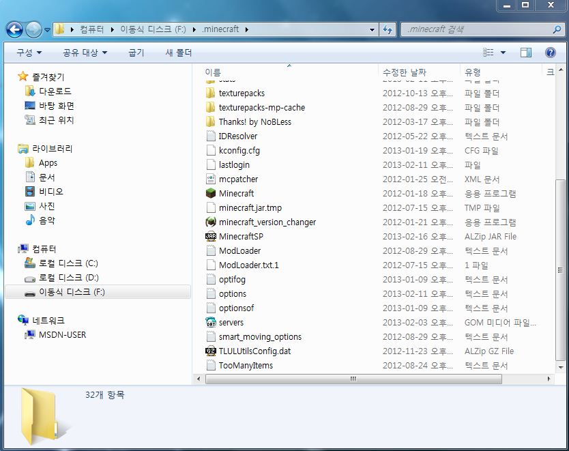This screenshot has width=569, height=451.
Task: Select MSDN-USER under 네트워크
Action: [x=62, y=334]
